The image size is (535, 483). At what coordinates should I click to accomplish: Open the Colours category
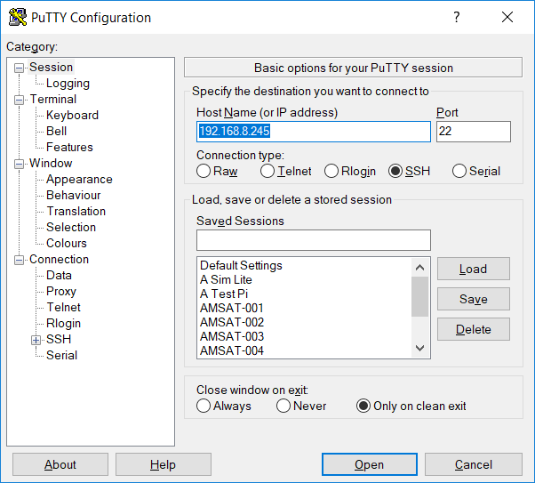[x=67, y=244]
